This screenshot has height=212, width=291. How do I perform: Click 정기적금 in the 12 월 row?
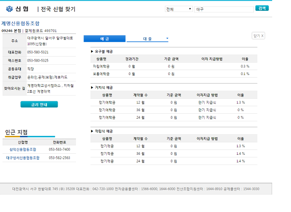click(107, 146)
